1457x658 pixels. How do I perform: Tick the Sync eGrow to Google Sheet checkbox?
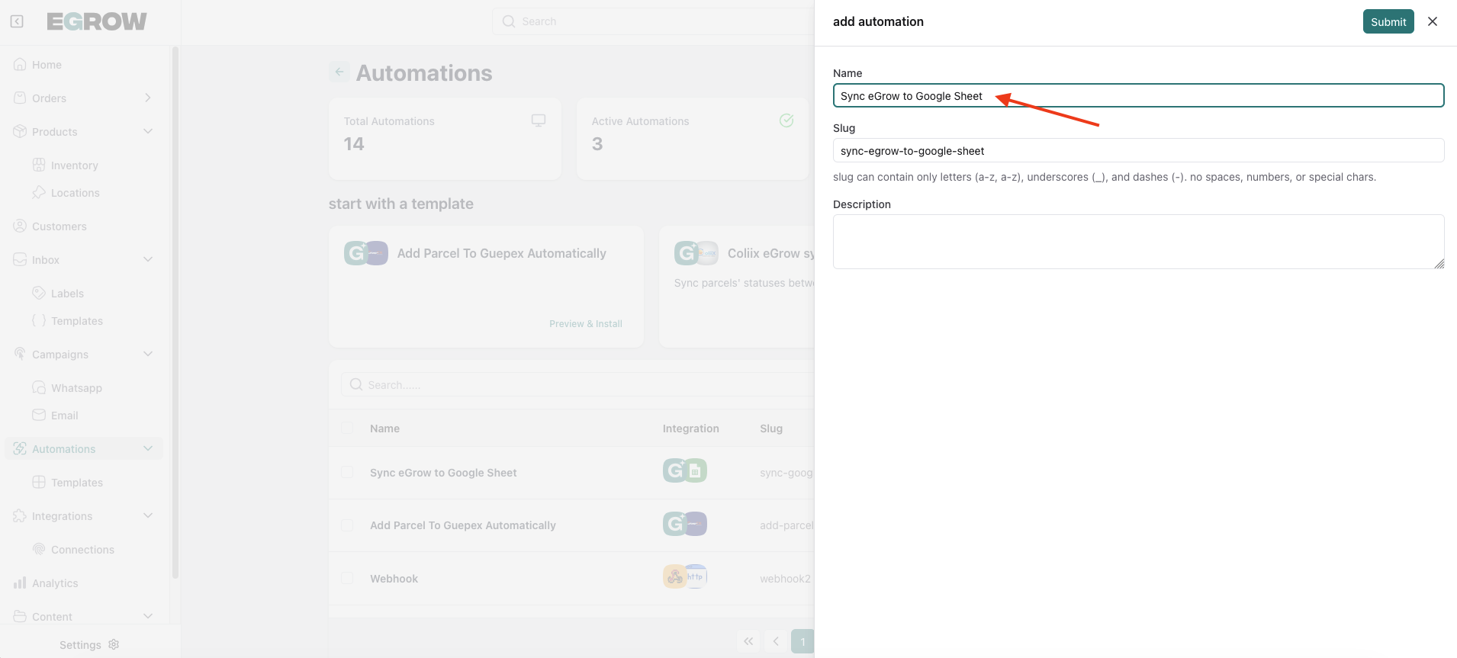[x=347, y=473]
